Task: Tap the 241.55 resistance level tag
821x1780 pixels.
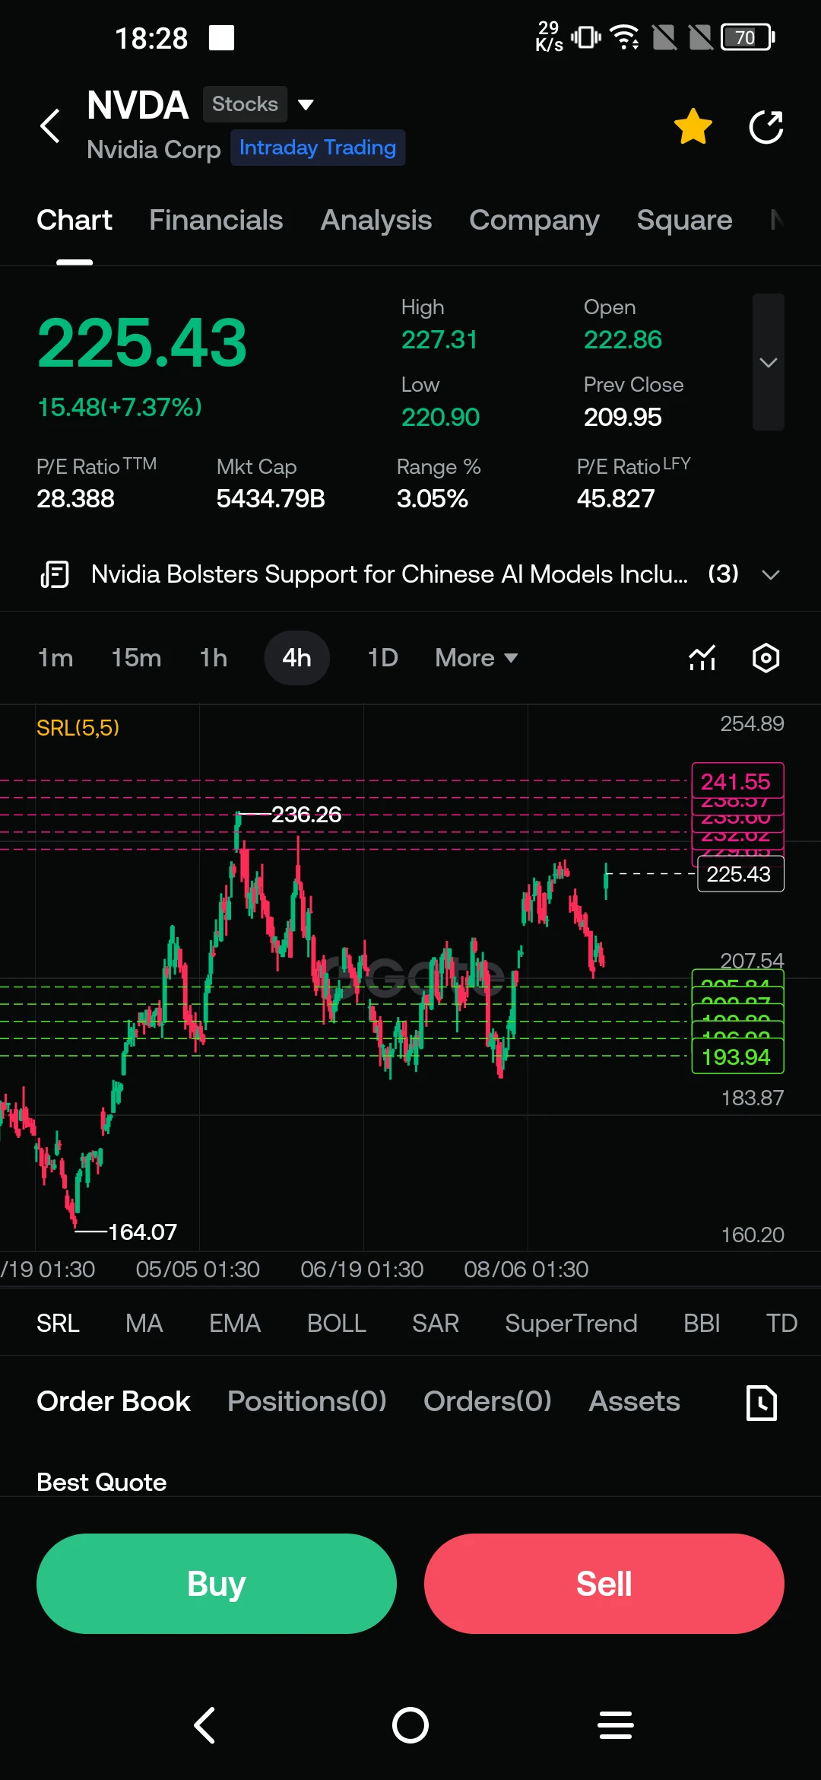Action: tap(737, 780)
